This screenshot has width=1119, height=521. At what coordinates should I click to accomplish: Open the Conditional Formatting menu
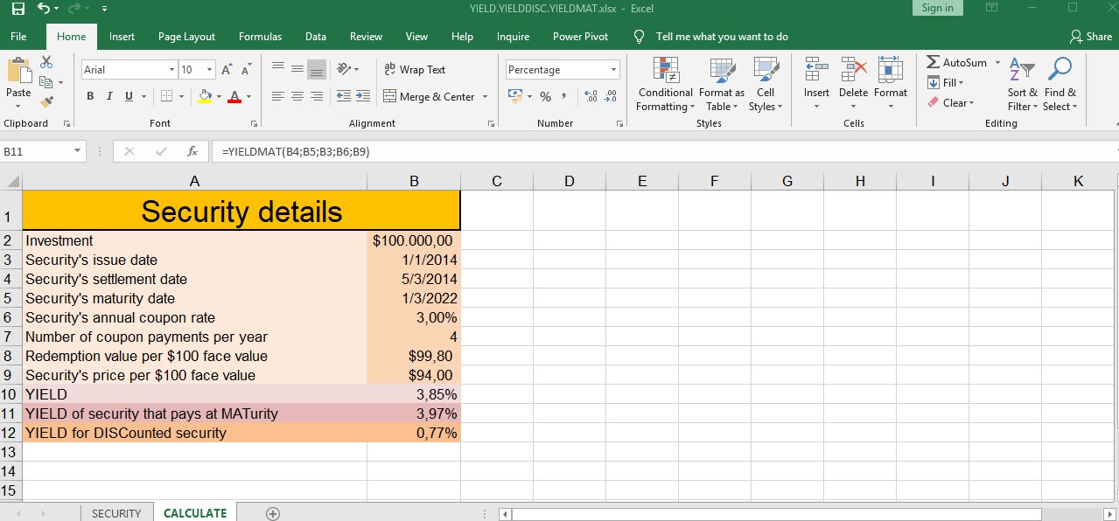point(665,85)
